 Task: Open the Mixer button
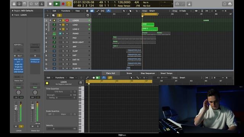pos(37,4)
